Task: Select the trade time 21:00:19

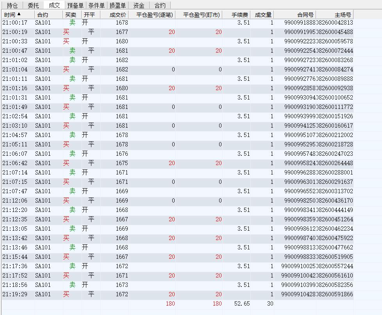Action: click(x=15, y=32)
